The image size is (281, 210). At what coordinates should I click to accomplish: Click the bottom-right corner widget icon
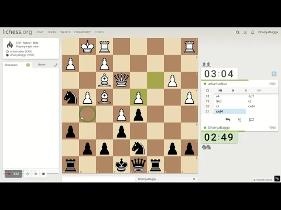pyautogui.click(x=277, y=178)
